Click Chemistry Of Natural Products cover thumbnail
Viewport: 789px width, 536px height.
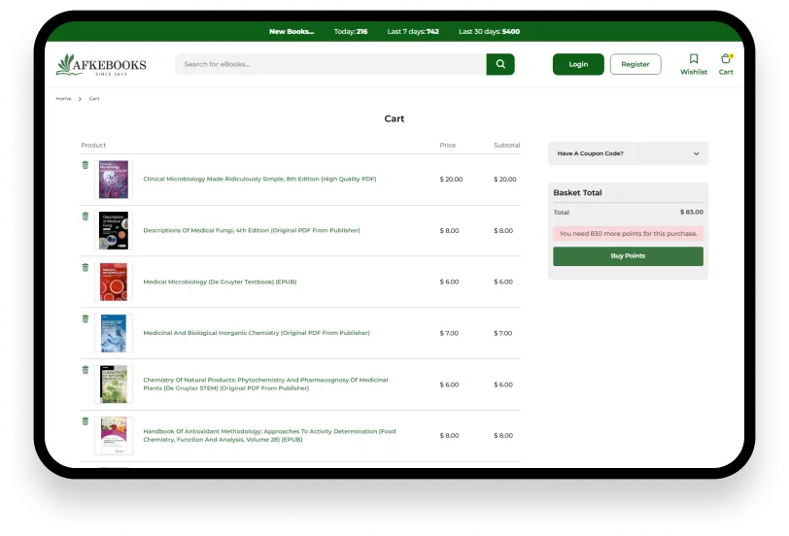click(x=114, y=385)
